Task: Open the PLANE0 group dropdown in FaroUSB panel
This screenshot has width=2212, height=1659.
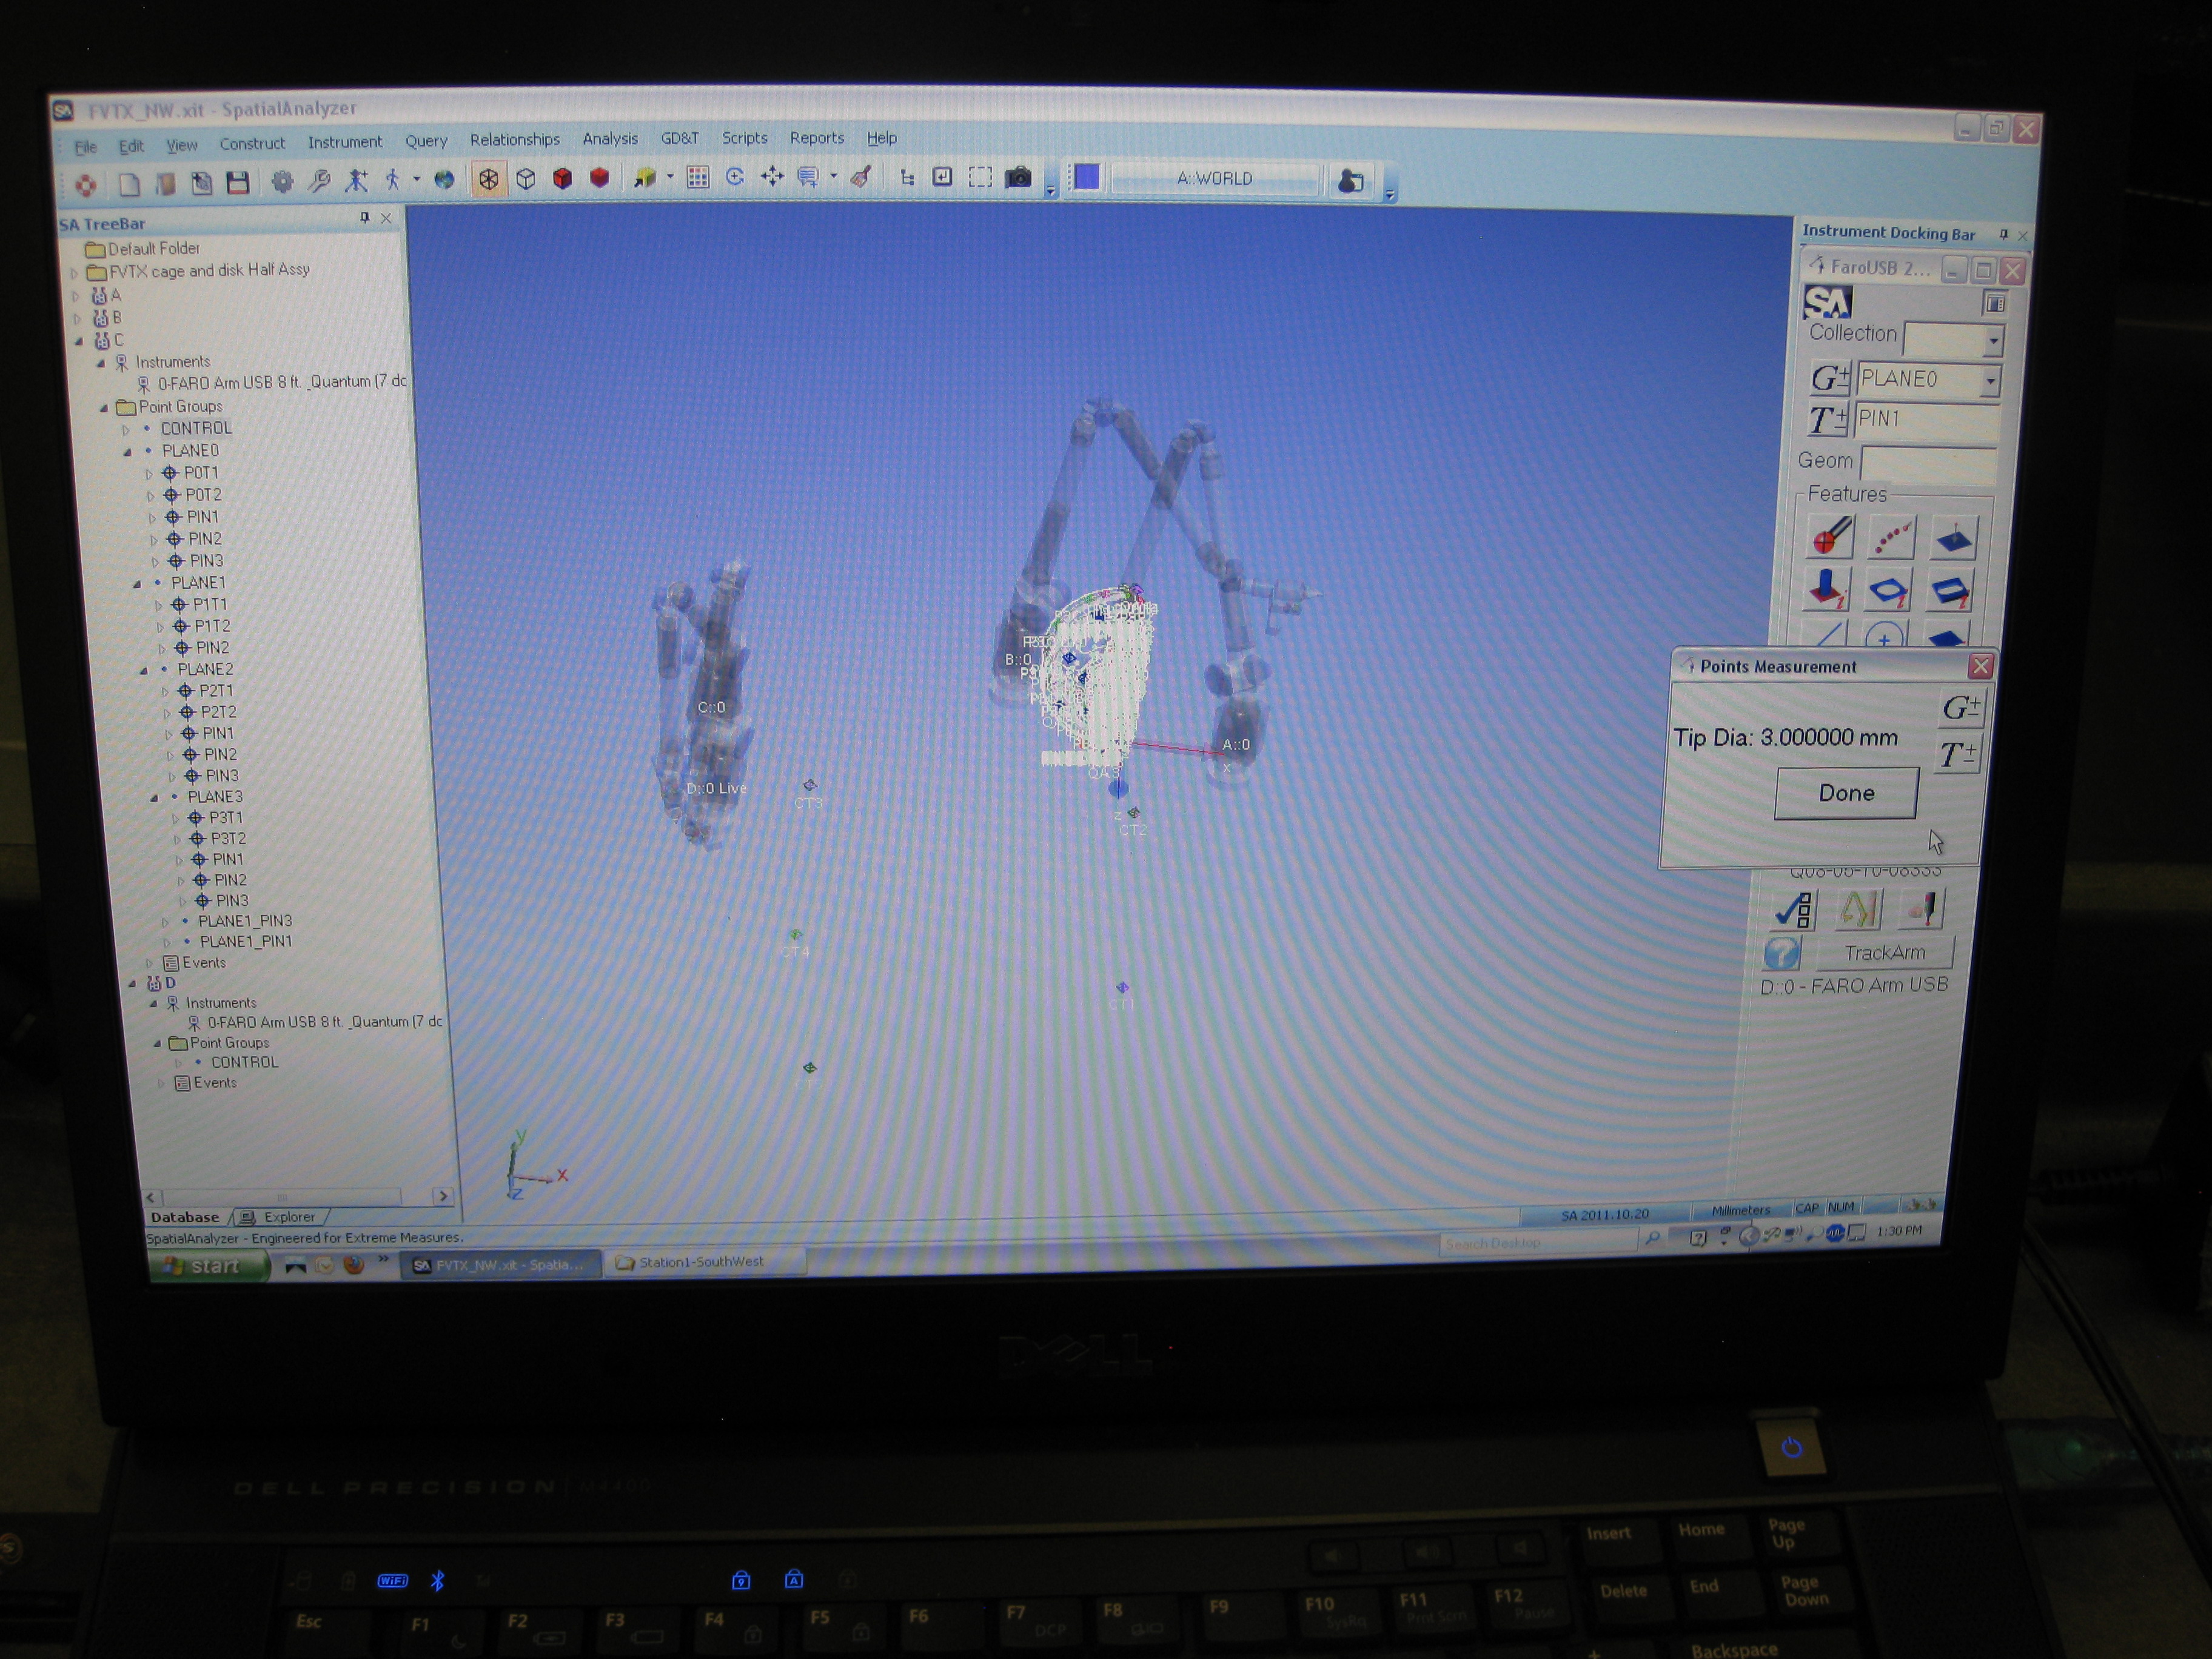Action: [x=1990, y=380]
